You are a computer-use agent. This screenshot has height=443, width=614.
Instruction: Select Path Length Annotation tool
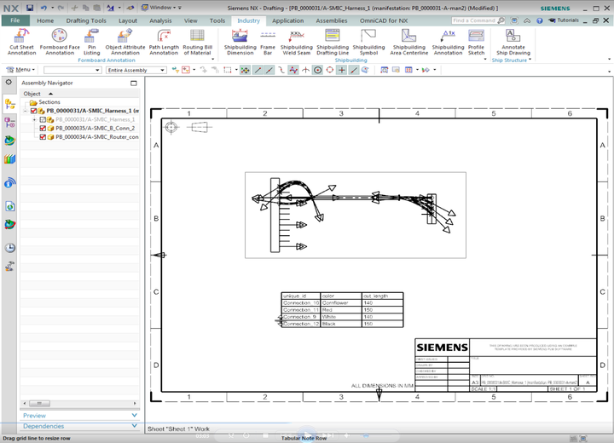tap(164, 42)
